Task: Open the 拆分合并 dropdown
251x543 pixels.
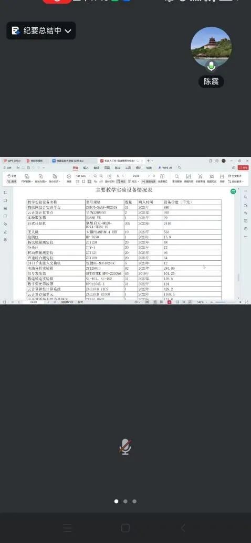Action: pos(55,179)
